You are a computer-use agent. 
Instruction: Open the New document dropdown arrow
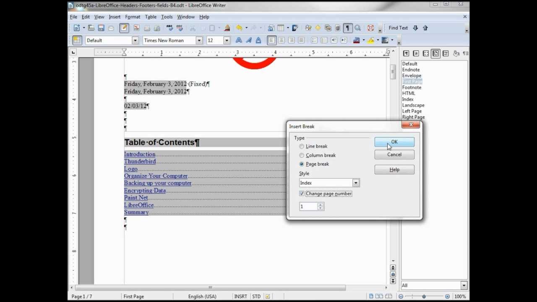[84, 28]
